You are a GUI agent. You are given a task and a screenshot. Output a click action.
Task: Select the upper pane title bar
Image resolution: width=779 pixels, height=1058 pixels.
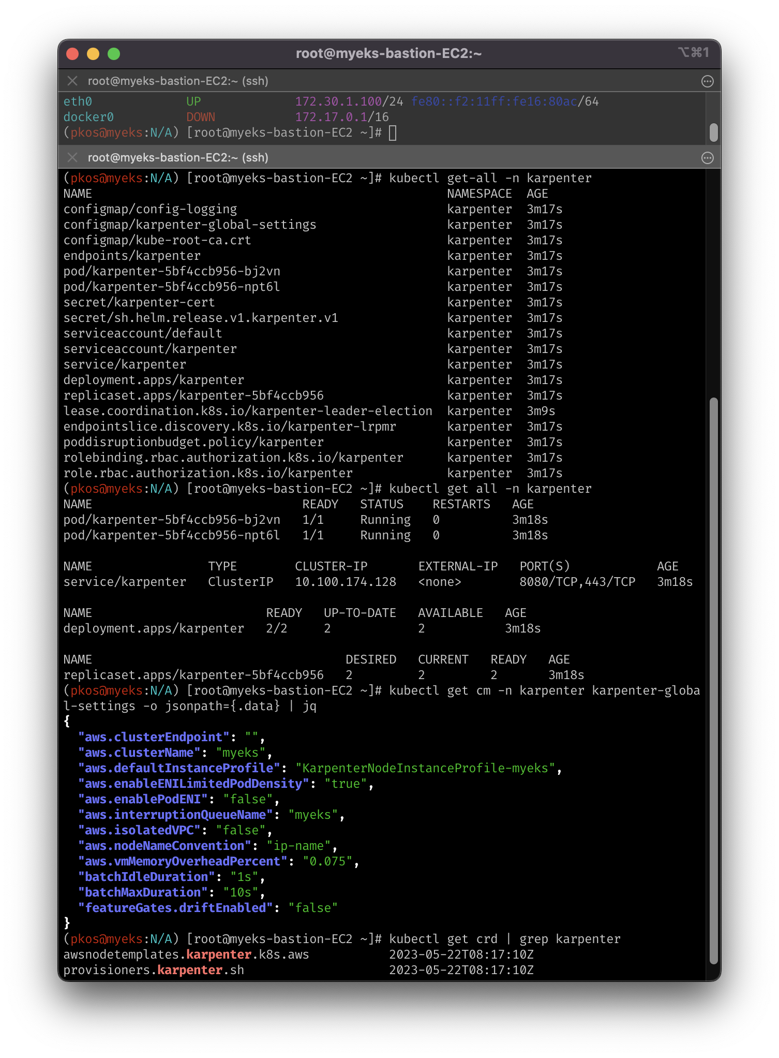(x=389, y=81)
